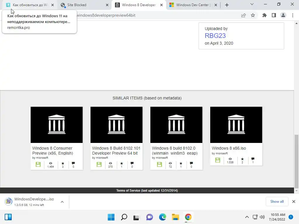Click Windows 8 build 8102.0 winmain title
The height and width of the screenshot is (224, 299).
175,151
